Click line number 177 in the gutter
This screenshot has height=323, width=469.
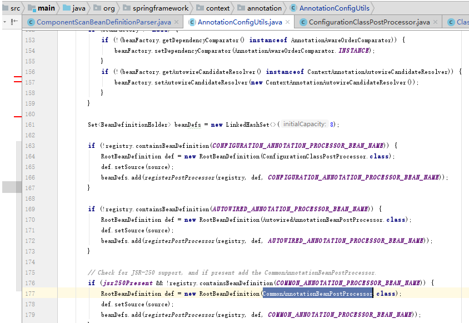30,294
